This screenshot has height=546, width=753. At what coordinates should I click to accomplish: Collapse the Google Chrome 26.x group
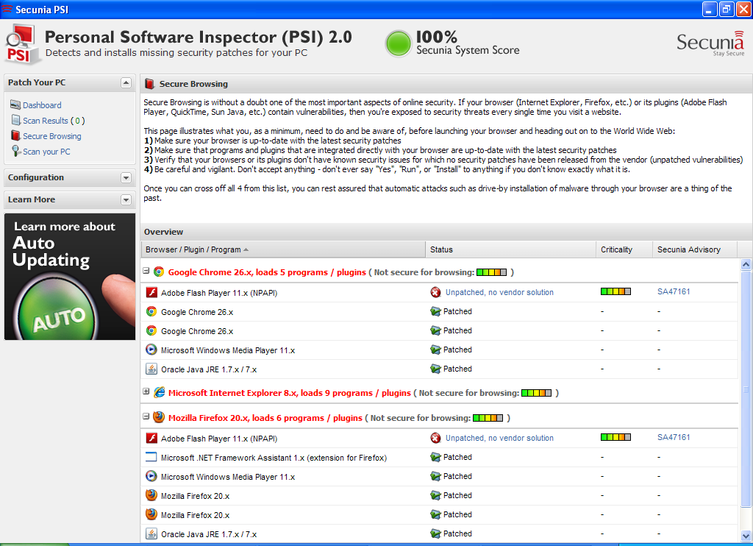click(146, 271)
